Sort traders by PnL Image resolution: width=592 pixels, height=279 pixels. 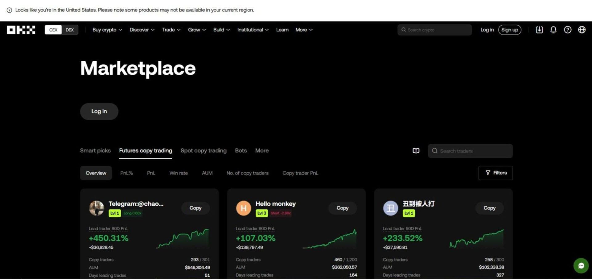pos(151,173)
